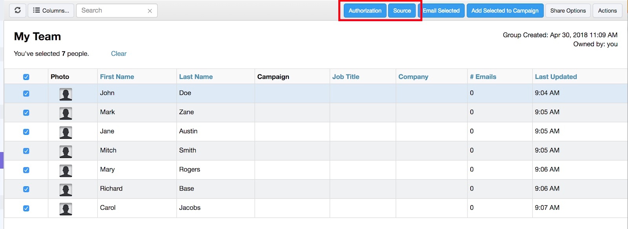Click Email Selected button
Viewport: 628px width, 229px height.
point(442,11)
